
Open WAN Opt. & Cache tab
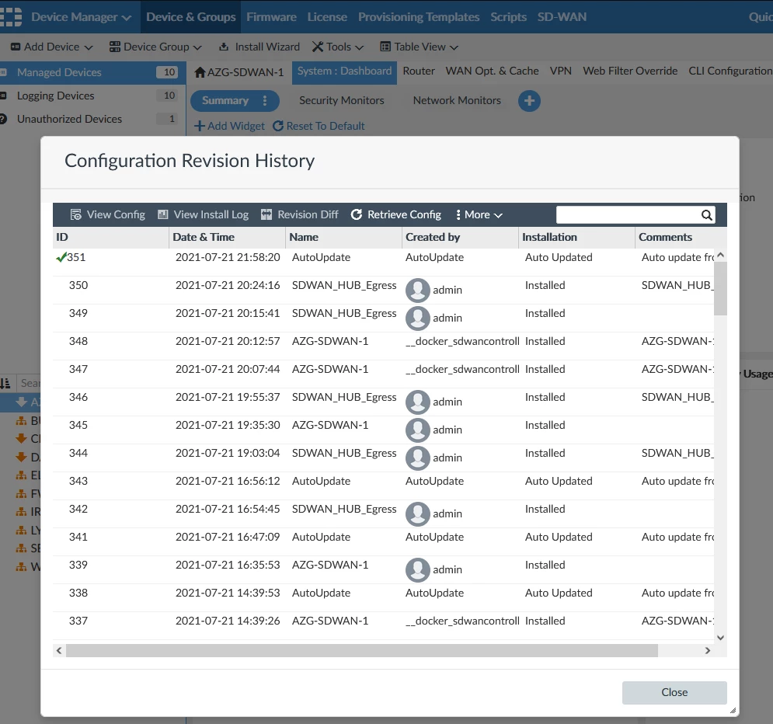492,71
